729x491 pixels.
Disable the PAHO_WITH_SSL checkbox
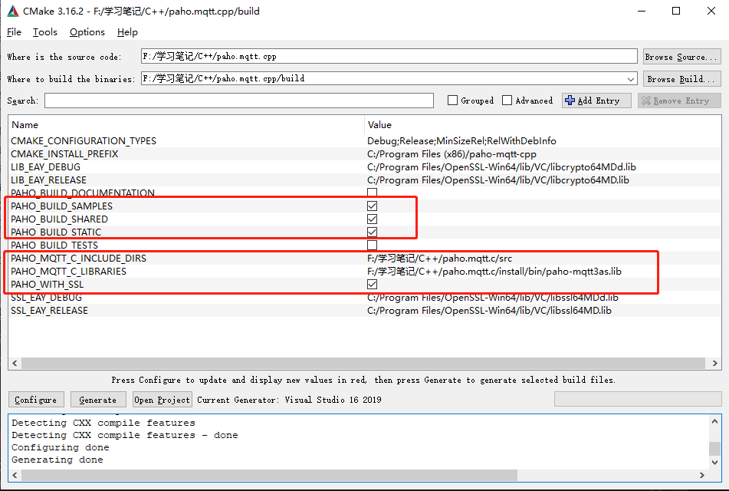click(x=372, y=284)
